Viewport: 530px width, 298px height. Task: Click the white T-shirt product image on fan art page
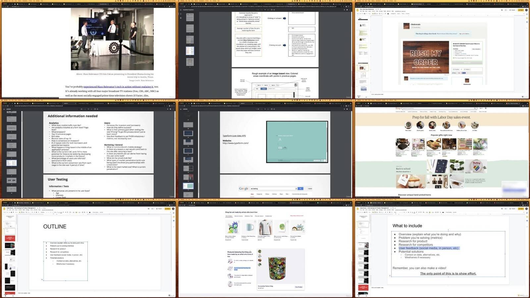(265, 227)
